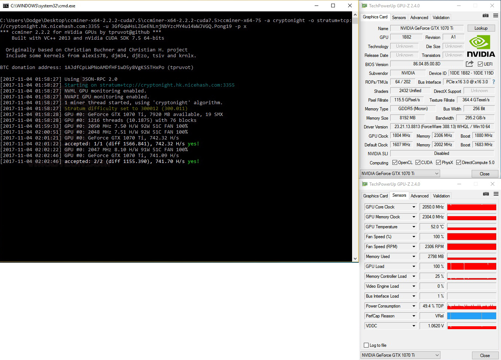
Task: Open the GPU Load sensor dropdown
Action: (x=414, y=266)
